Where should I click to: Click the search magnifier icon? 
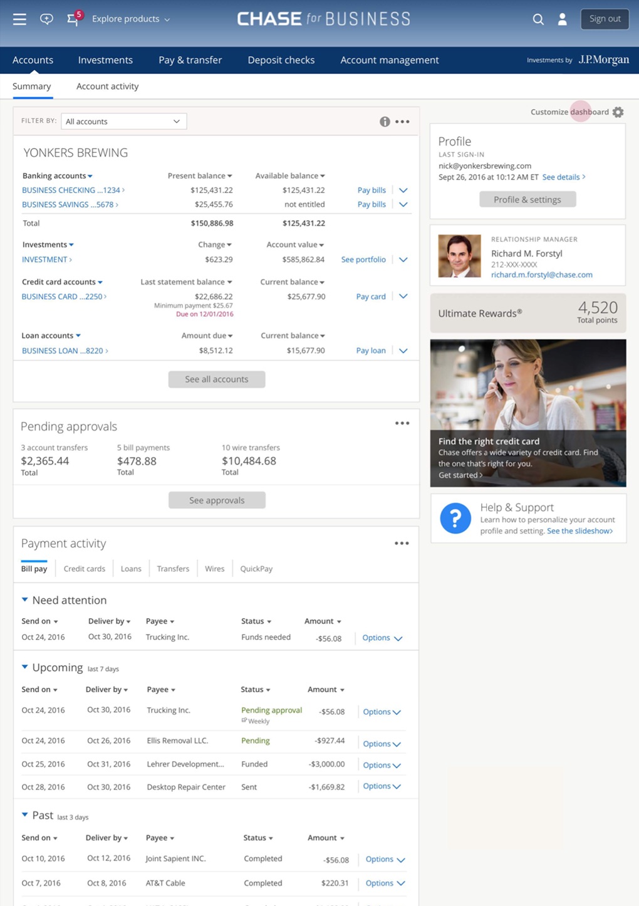[538, 19]
